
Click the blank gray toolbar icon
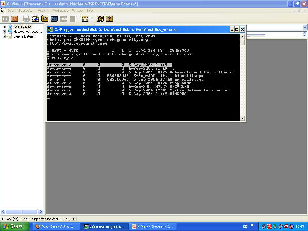coord(73,19)
